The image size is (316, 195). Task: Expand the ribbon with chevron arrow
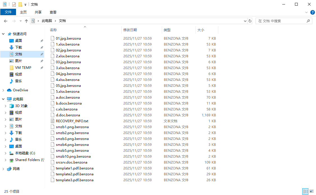pos(306,12)
